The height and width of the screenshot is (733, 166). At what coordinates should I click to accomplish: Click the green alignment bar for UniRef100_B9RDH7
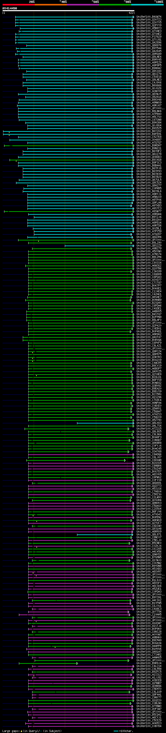tap(69, 145)
